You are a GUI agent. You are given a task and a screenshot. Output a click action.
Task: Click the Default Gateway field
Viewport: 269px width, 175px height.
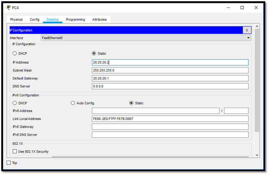point(170,78)
